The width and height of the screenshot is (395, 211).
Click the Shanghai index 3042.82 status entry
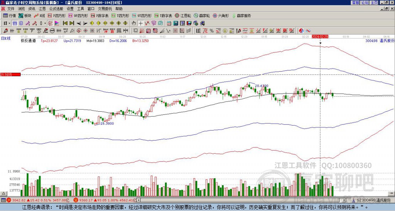coord(38,200)
